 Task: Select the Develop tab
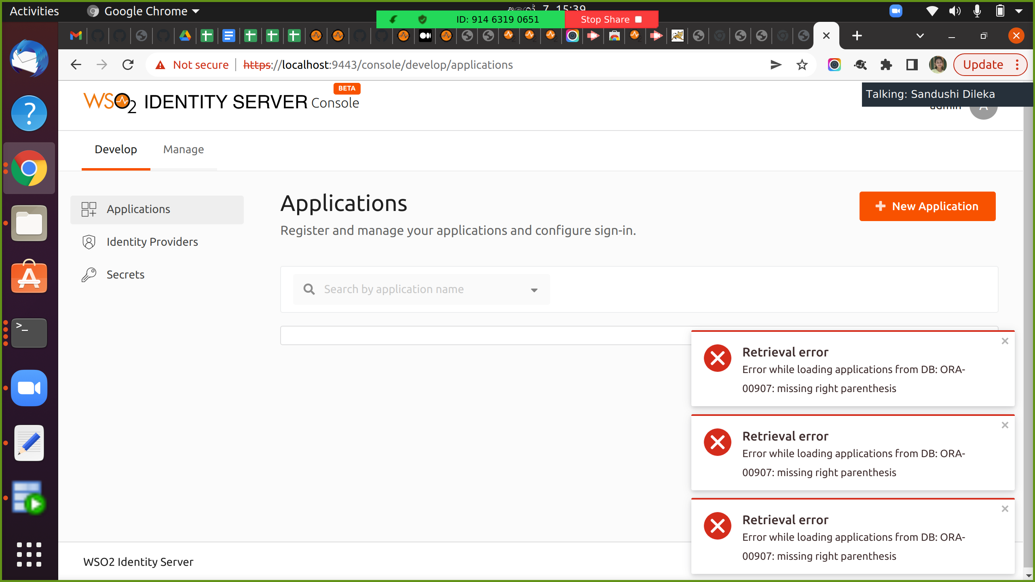(116, 150)
